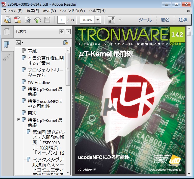The image size is (194, 179).
Task: Go to the 目次 bookmark
Action: pos(32,113)
